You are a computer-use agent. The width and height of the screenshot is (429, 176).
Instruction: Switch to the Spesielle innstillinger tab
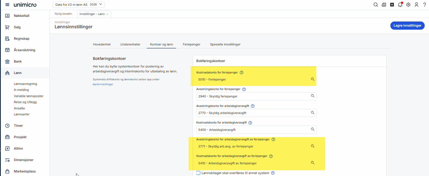(x=225, y=44)
